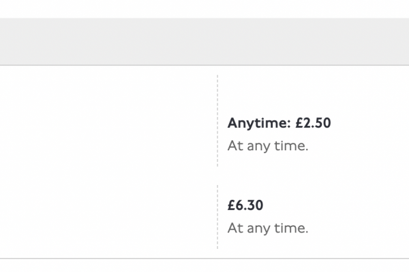The height and width of the screenshot is (272, 409).
Task: Click the "Anytime: £2.50" fare heading
Action: coord(279,123)
